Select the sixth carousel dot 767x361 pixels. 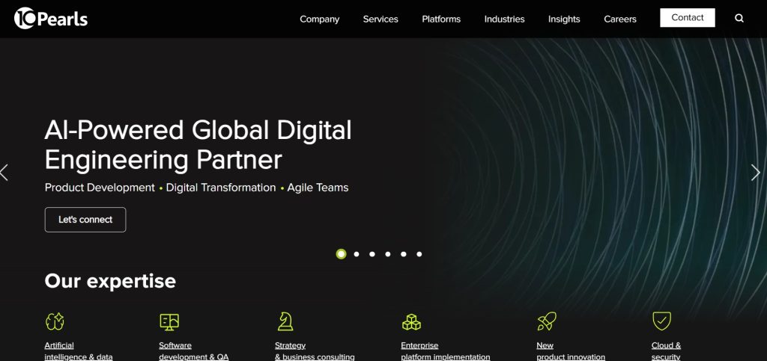coord(419,254)
